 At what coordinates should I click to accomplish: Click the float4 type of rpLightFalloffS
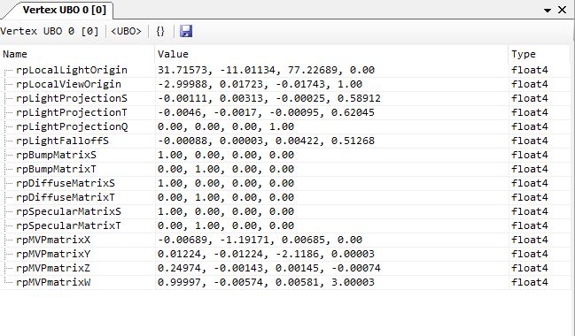click(x=530, y=141)
